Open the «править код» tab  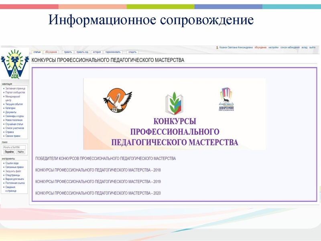(x=82, y=52)
